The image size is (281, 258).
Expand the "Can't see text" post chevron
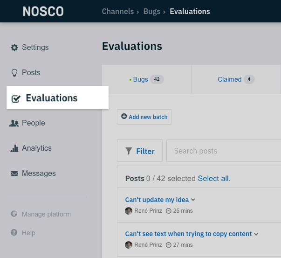coord(256,234)
